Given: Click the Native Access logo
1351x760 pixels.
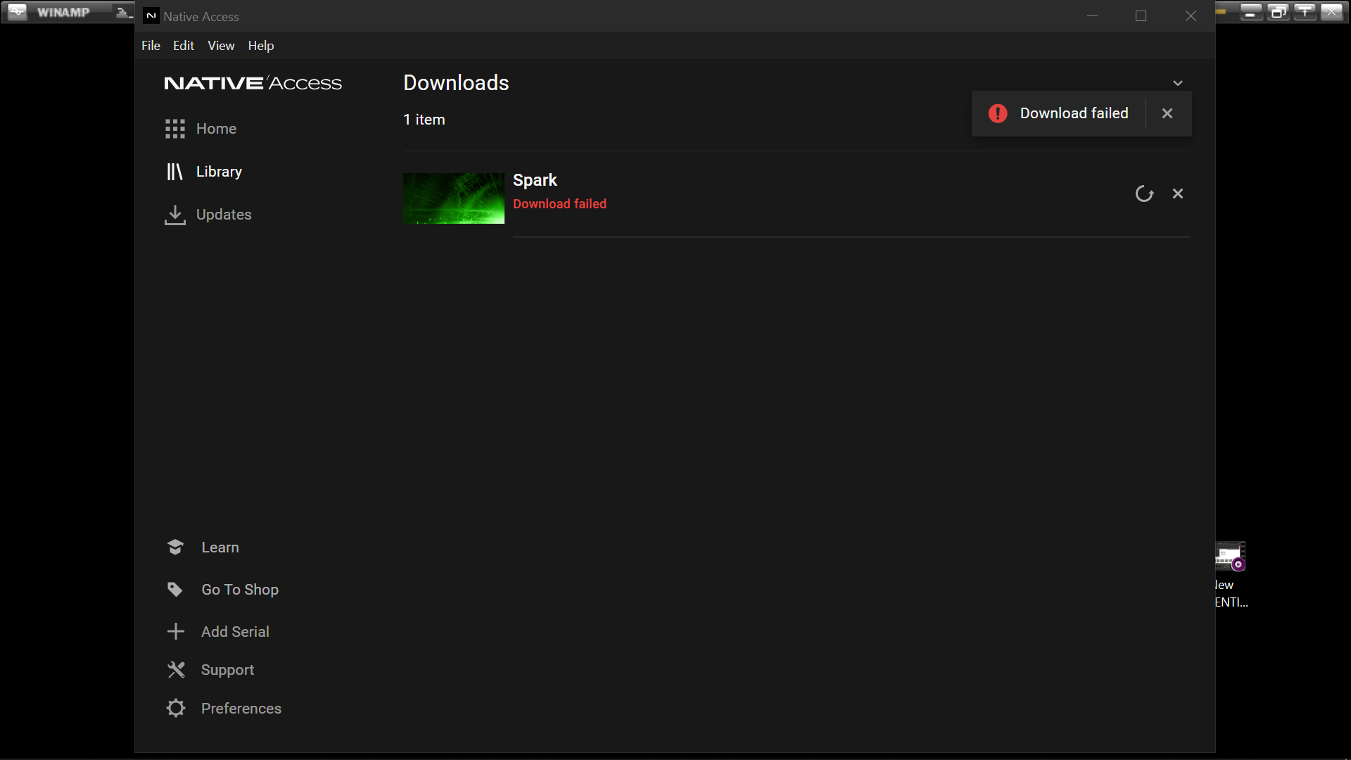Looking at the screenshot, I should [253, 83].
